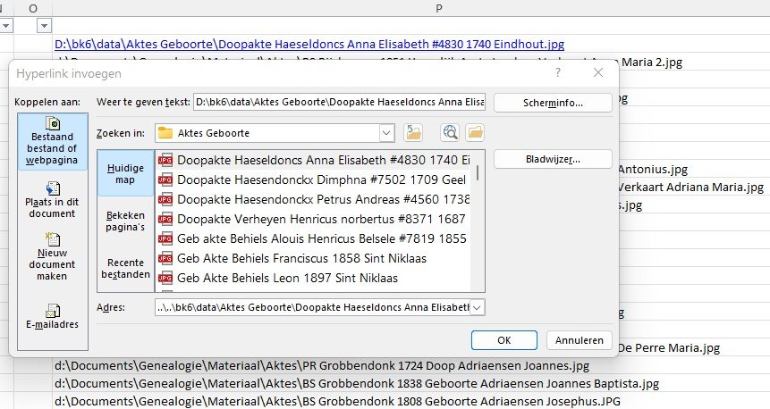Click the help question mark in dialog

click(x=558, y=72)
